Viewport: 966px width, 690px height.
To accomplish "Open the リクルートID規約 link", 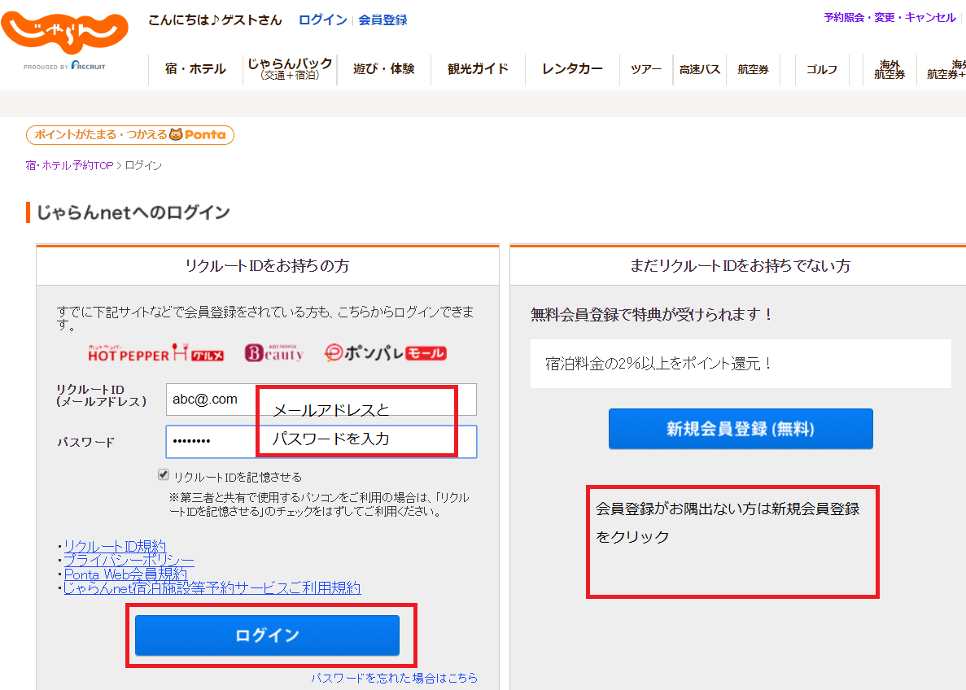I will [x=115, y=547].
